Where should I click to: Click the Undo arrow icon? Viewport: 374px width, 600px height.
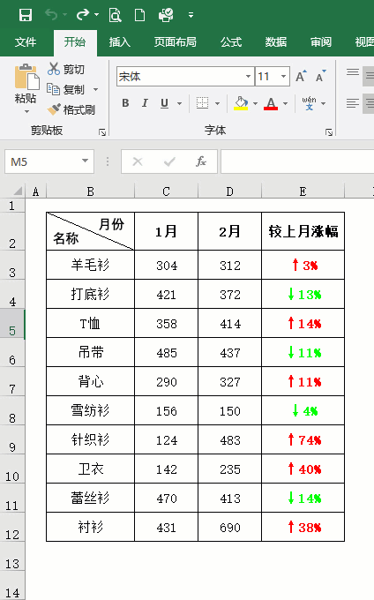(51, 15)
